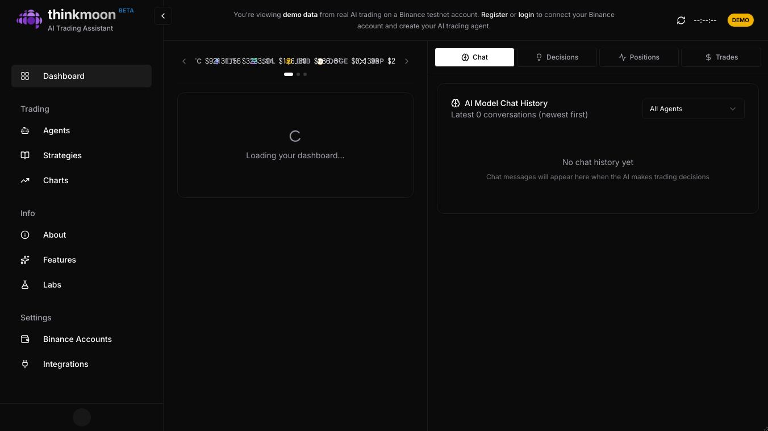Click the BETA badge next to thinkmoon

pos(126,11)
